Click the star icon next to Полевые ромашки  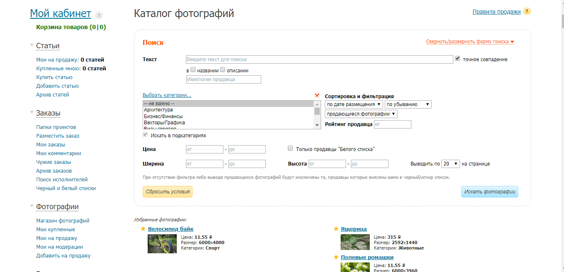coord(336,257)
